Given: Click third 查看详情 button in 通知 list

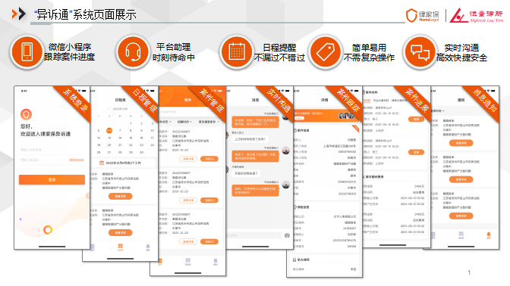Looking at the screenshot, I should pyautogui.click(x=461, y=216).
